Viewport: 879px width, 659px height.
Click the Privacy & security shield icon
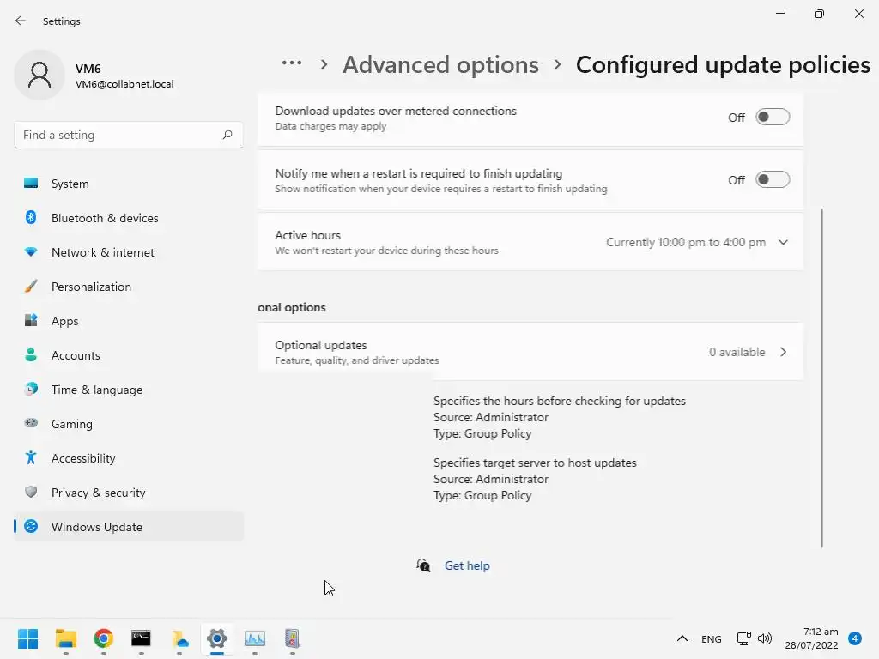coord(31,493)
